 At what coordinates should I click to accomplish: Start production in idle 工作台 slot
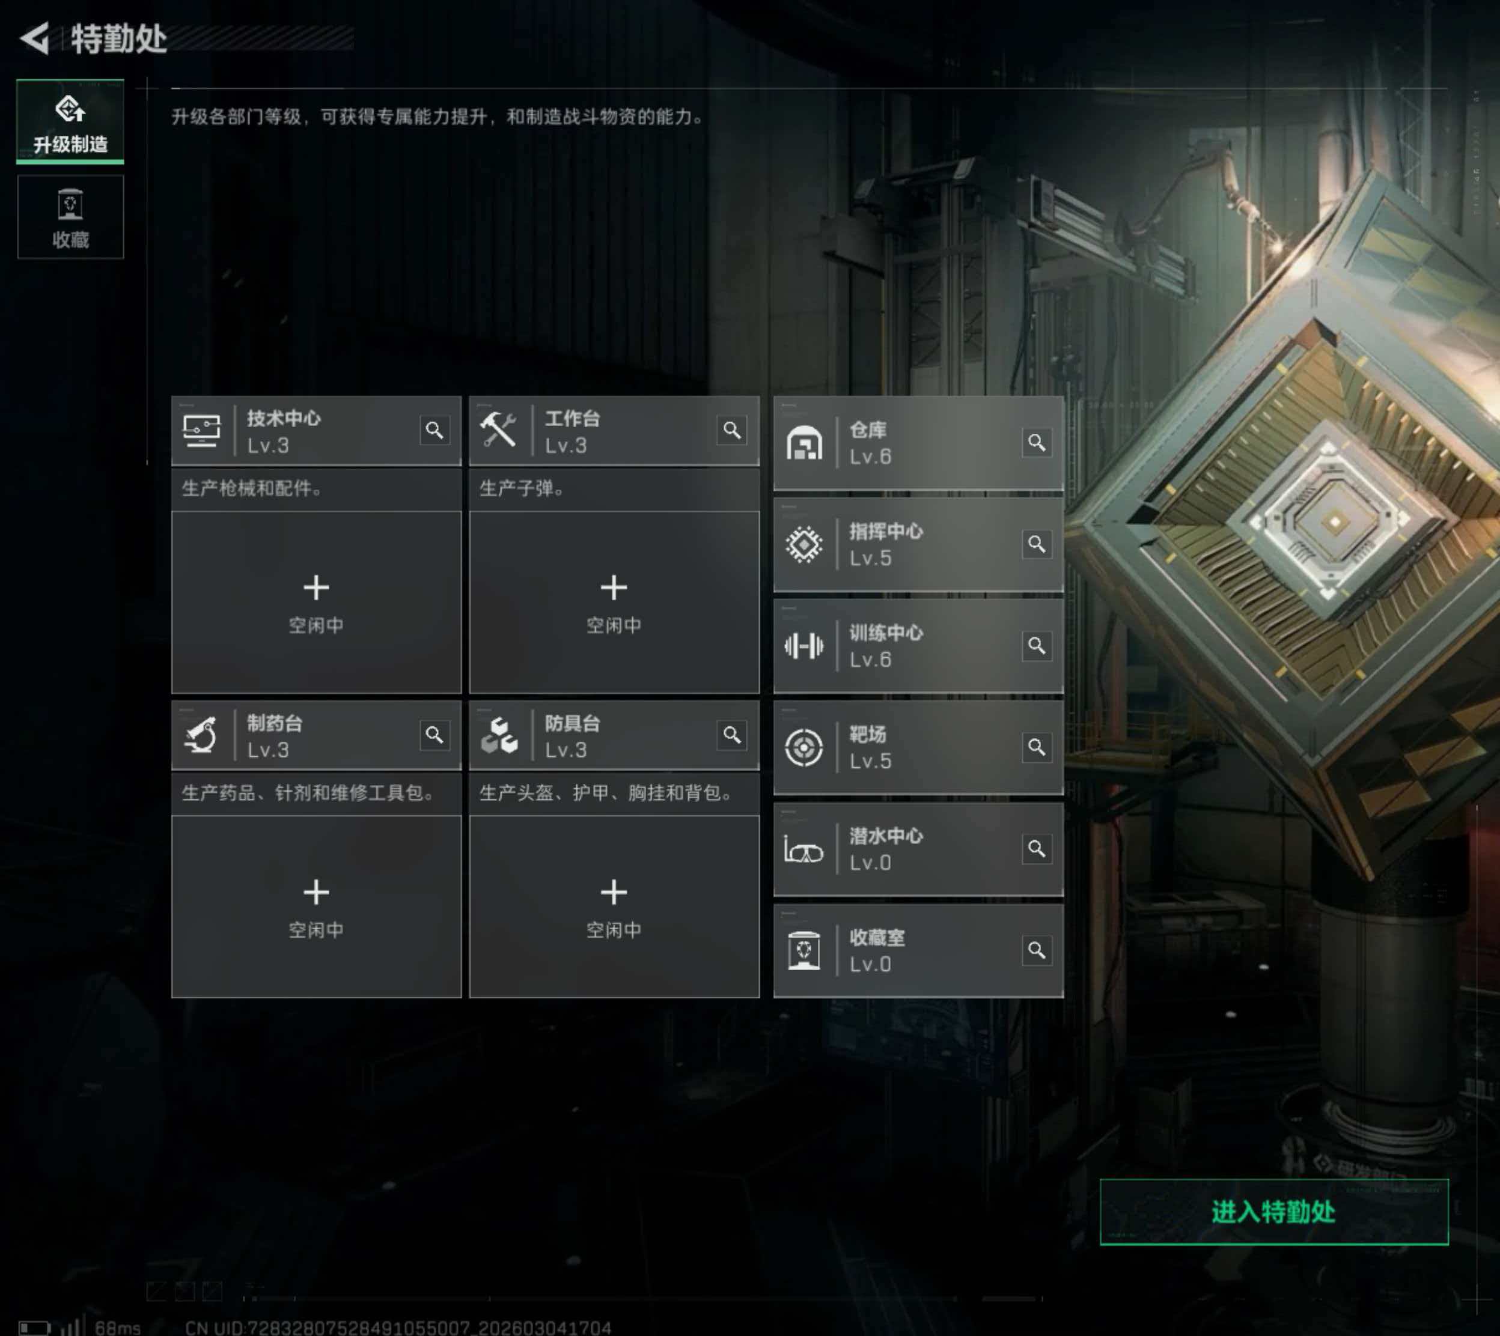tap(614, 602)
